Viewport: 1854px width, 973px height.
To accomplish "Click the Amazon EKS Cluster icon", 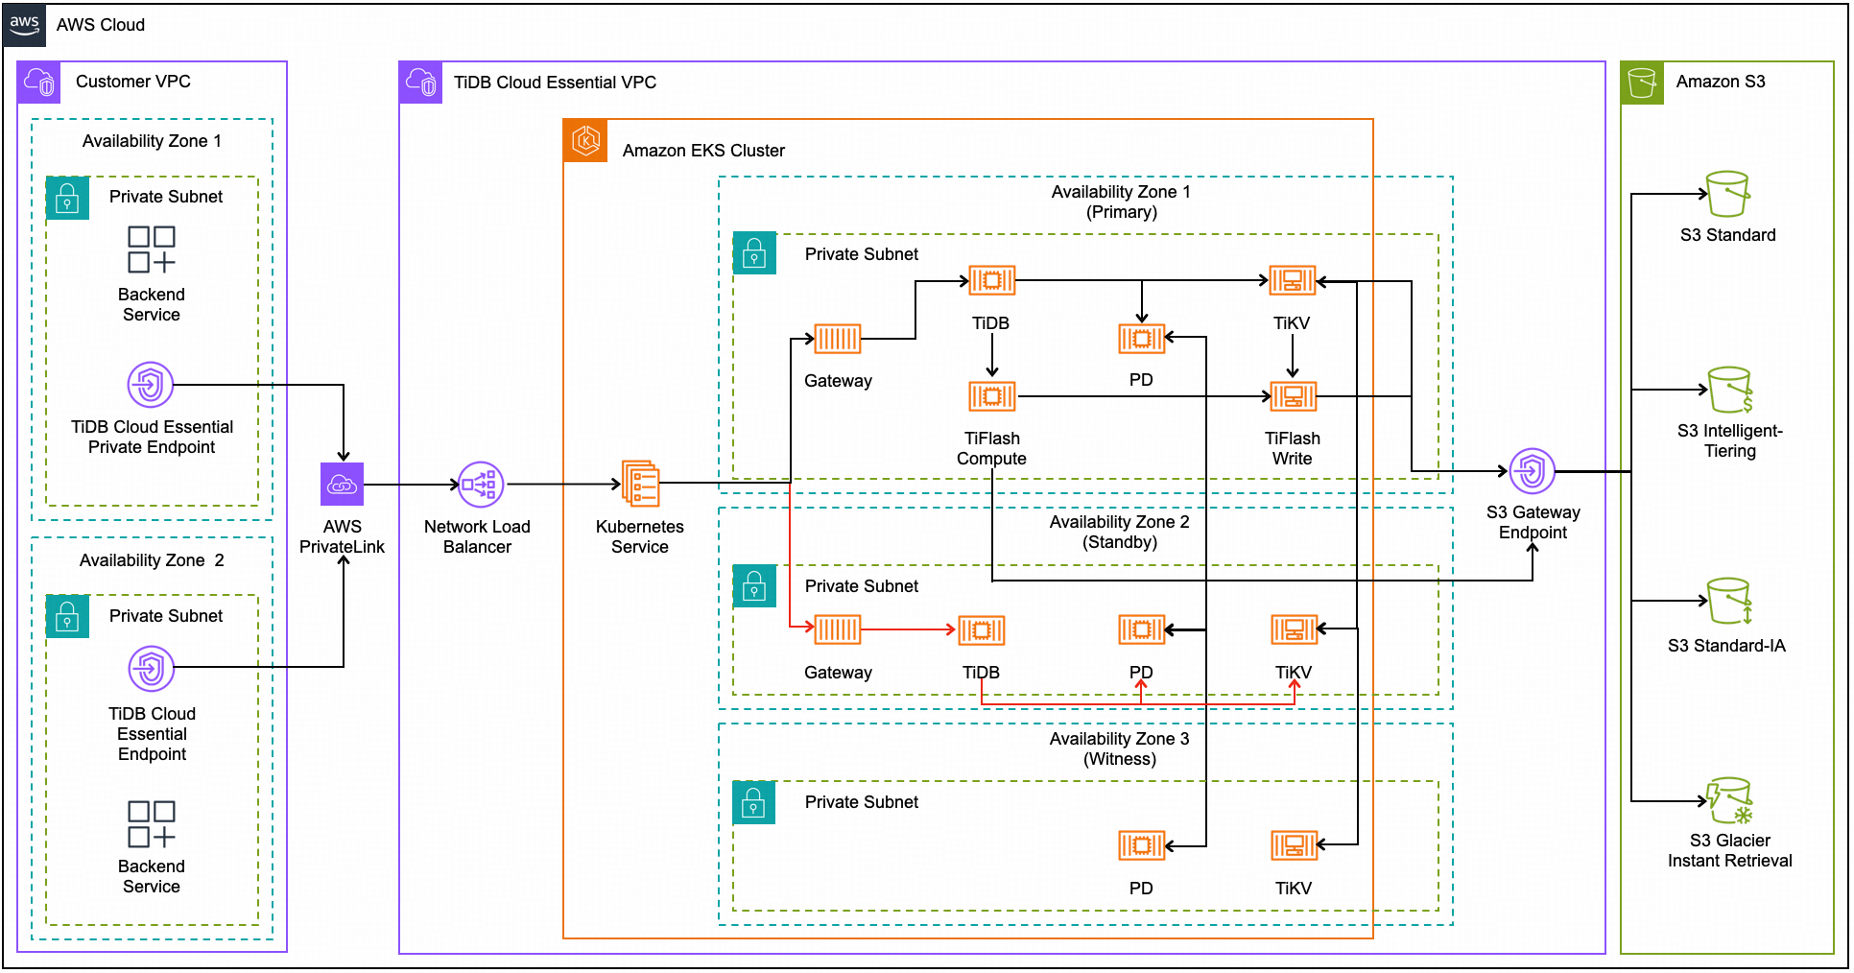I will (585, 141).
